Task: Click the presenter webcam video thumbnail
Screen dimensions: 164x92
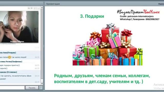Action: point(19,27)
